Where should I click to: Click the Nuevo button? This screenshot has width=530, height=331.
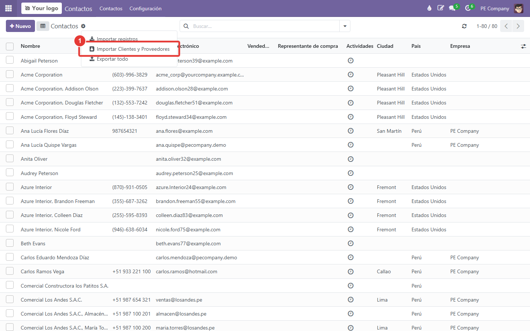pos(20,26)
